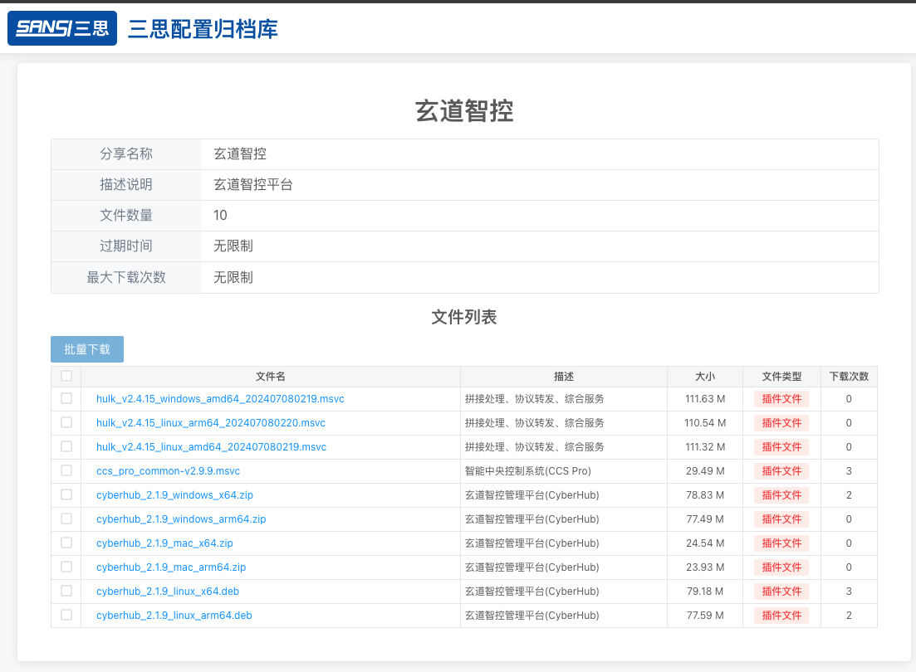The width and height of the screenshot is (916, 672).
Task: Click the 文件类型 column header
Action: (x=781, y=377)
